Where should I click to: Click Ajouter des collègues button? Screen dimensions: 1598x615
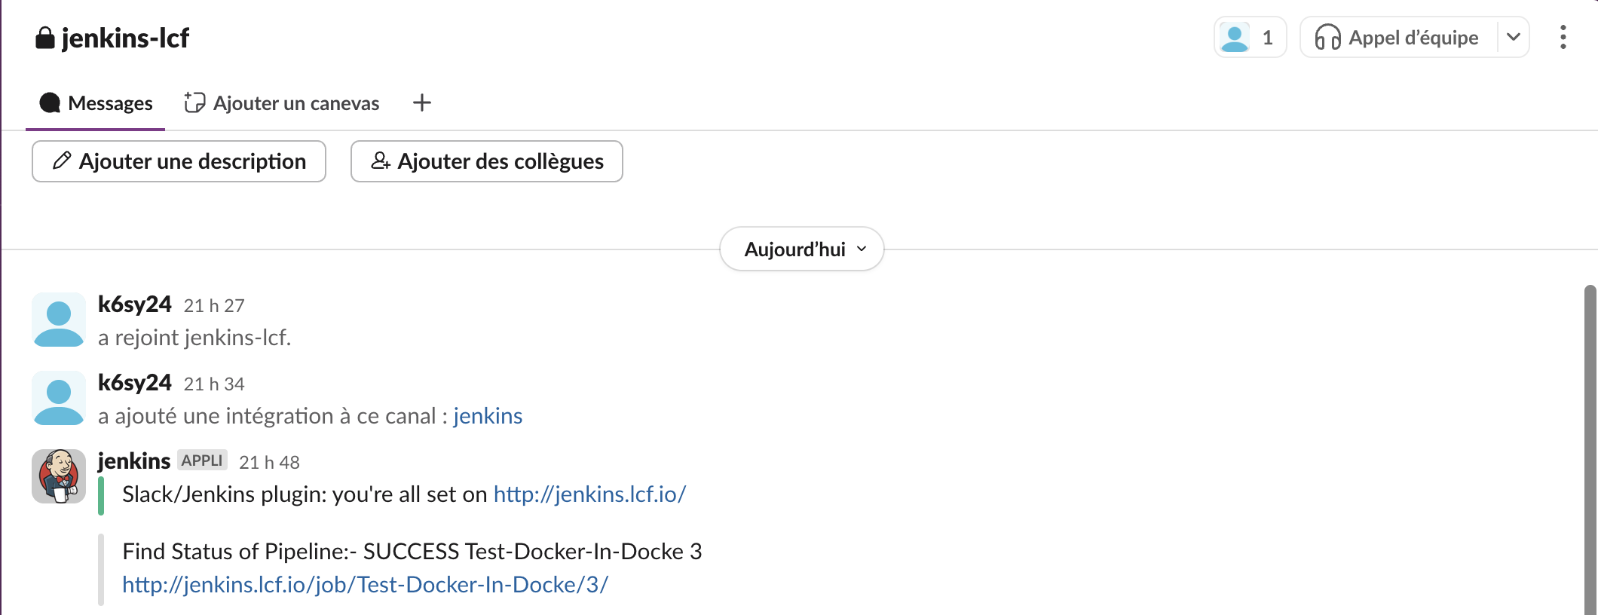coord(487,161)
